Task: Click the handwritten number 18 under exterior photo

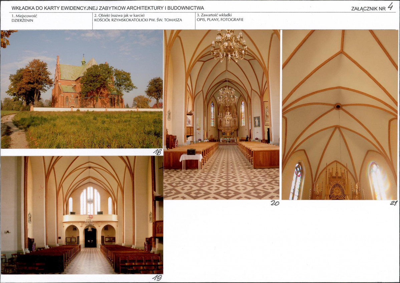Action: [157, 152]
